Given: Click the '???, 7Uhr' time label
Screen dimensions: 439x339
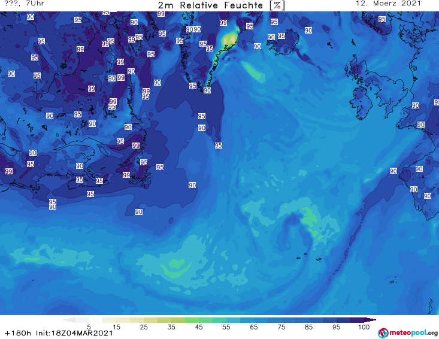Looking at the screenshot, I should (25, 4).
